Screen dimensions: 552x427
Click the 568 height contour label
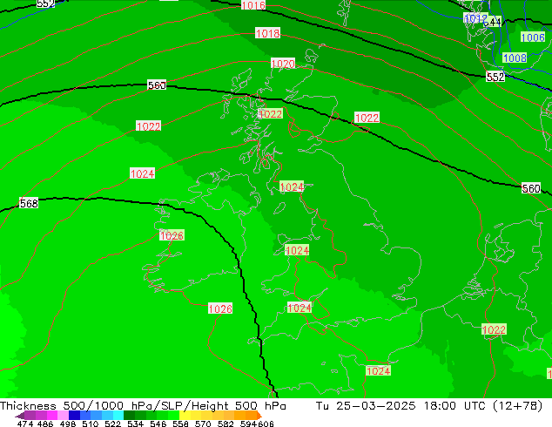29,203
